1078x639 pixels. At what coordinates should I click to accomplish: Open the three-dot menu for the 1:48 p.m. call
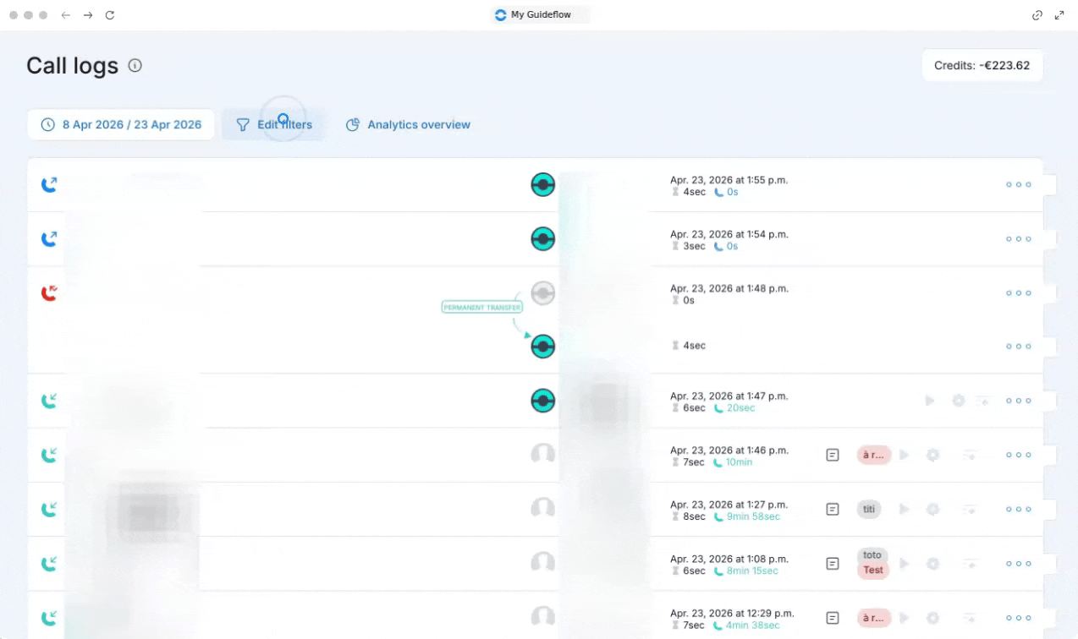(x=1018, y=293)
